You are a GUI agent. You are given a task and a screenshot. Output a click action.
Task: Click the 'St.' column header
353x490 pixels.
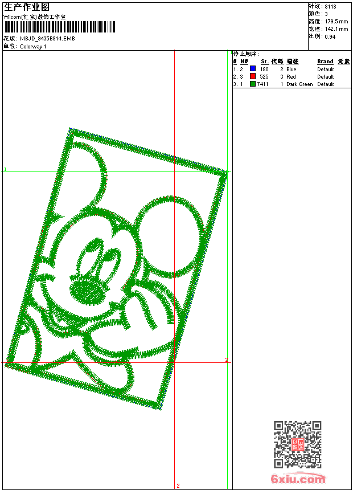[265, 62]
